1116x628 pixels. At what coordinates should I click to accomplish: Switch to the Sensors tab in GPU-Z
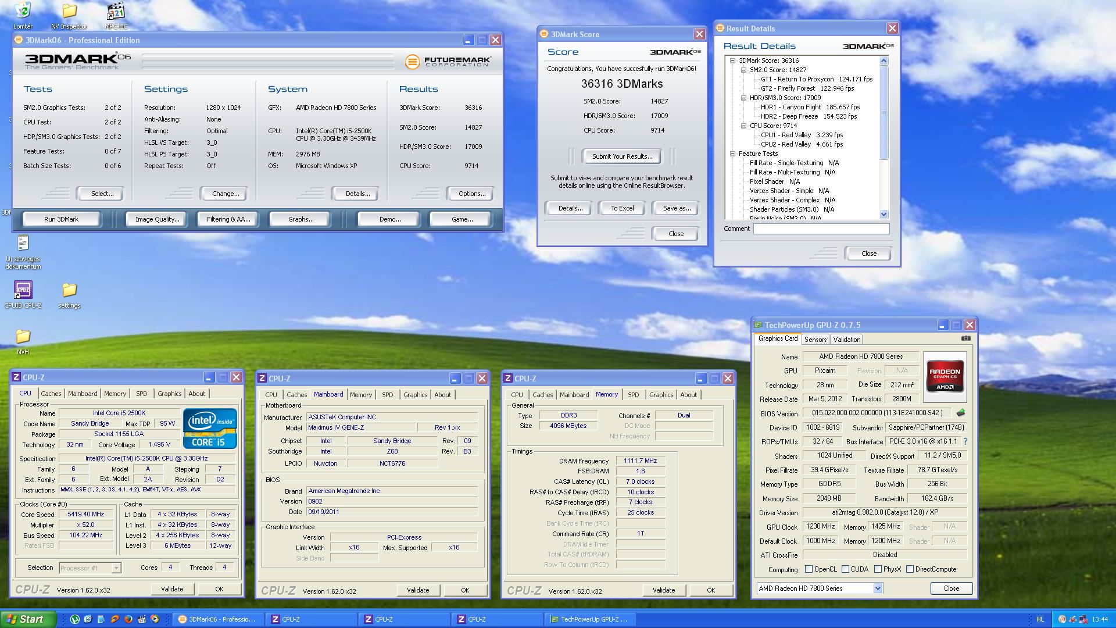coord(815,340)
